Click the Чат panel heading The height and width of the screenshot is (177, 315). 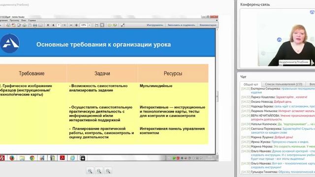coord(243,77)
